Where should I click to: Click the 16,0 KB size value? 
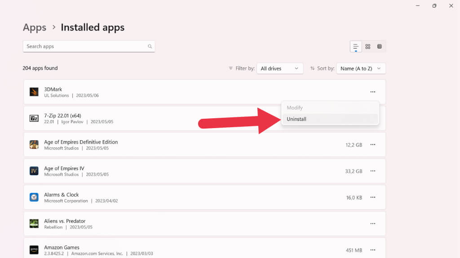click(354, 198)
